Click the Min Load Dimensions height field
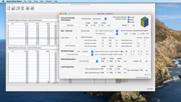 tap(120, 69)
